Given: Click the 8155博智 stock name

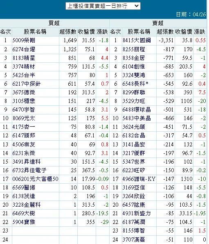Looking at the screenshot, I should (x=134, y=230).
